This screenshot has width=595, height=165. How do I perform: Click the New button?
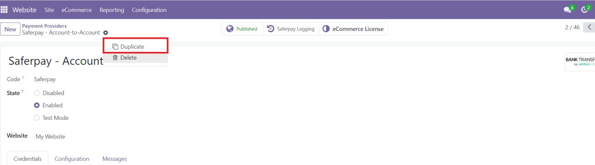10,29
